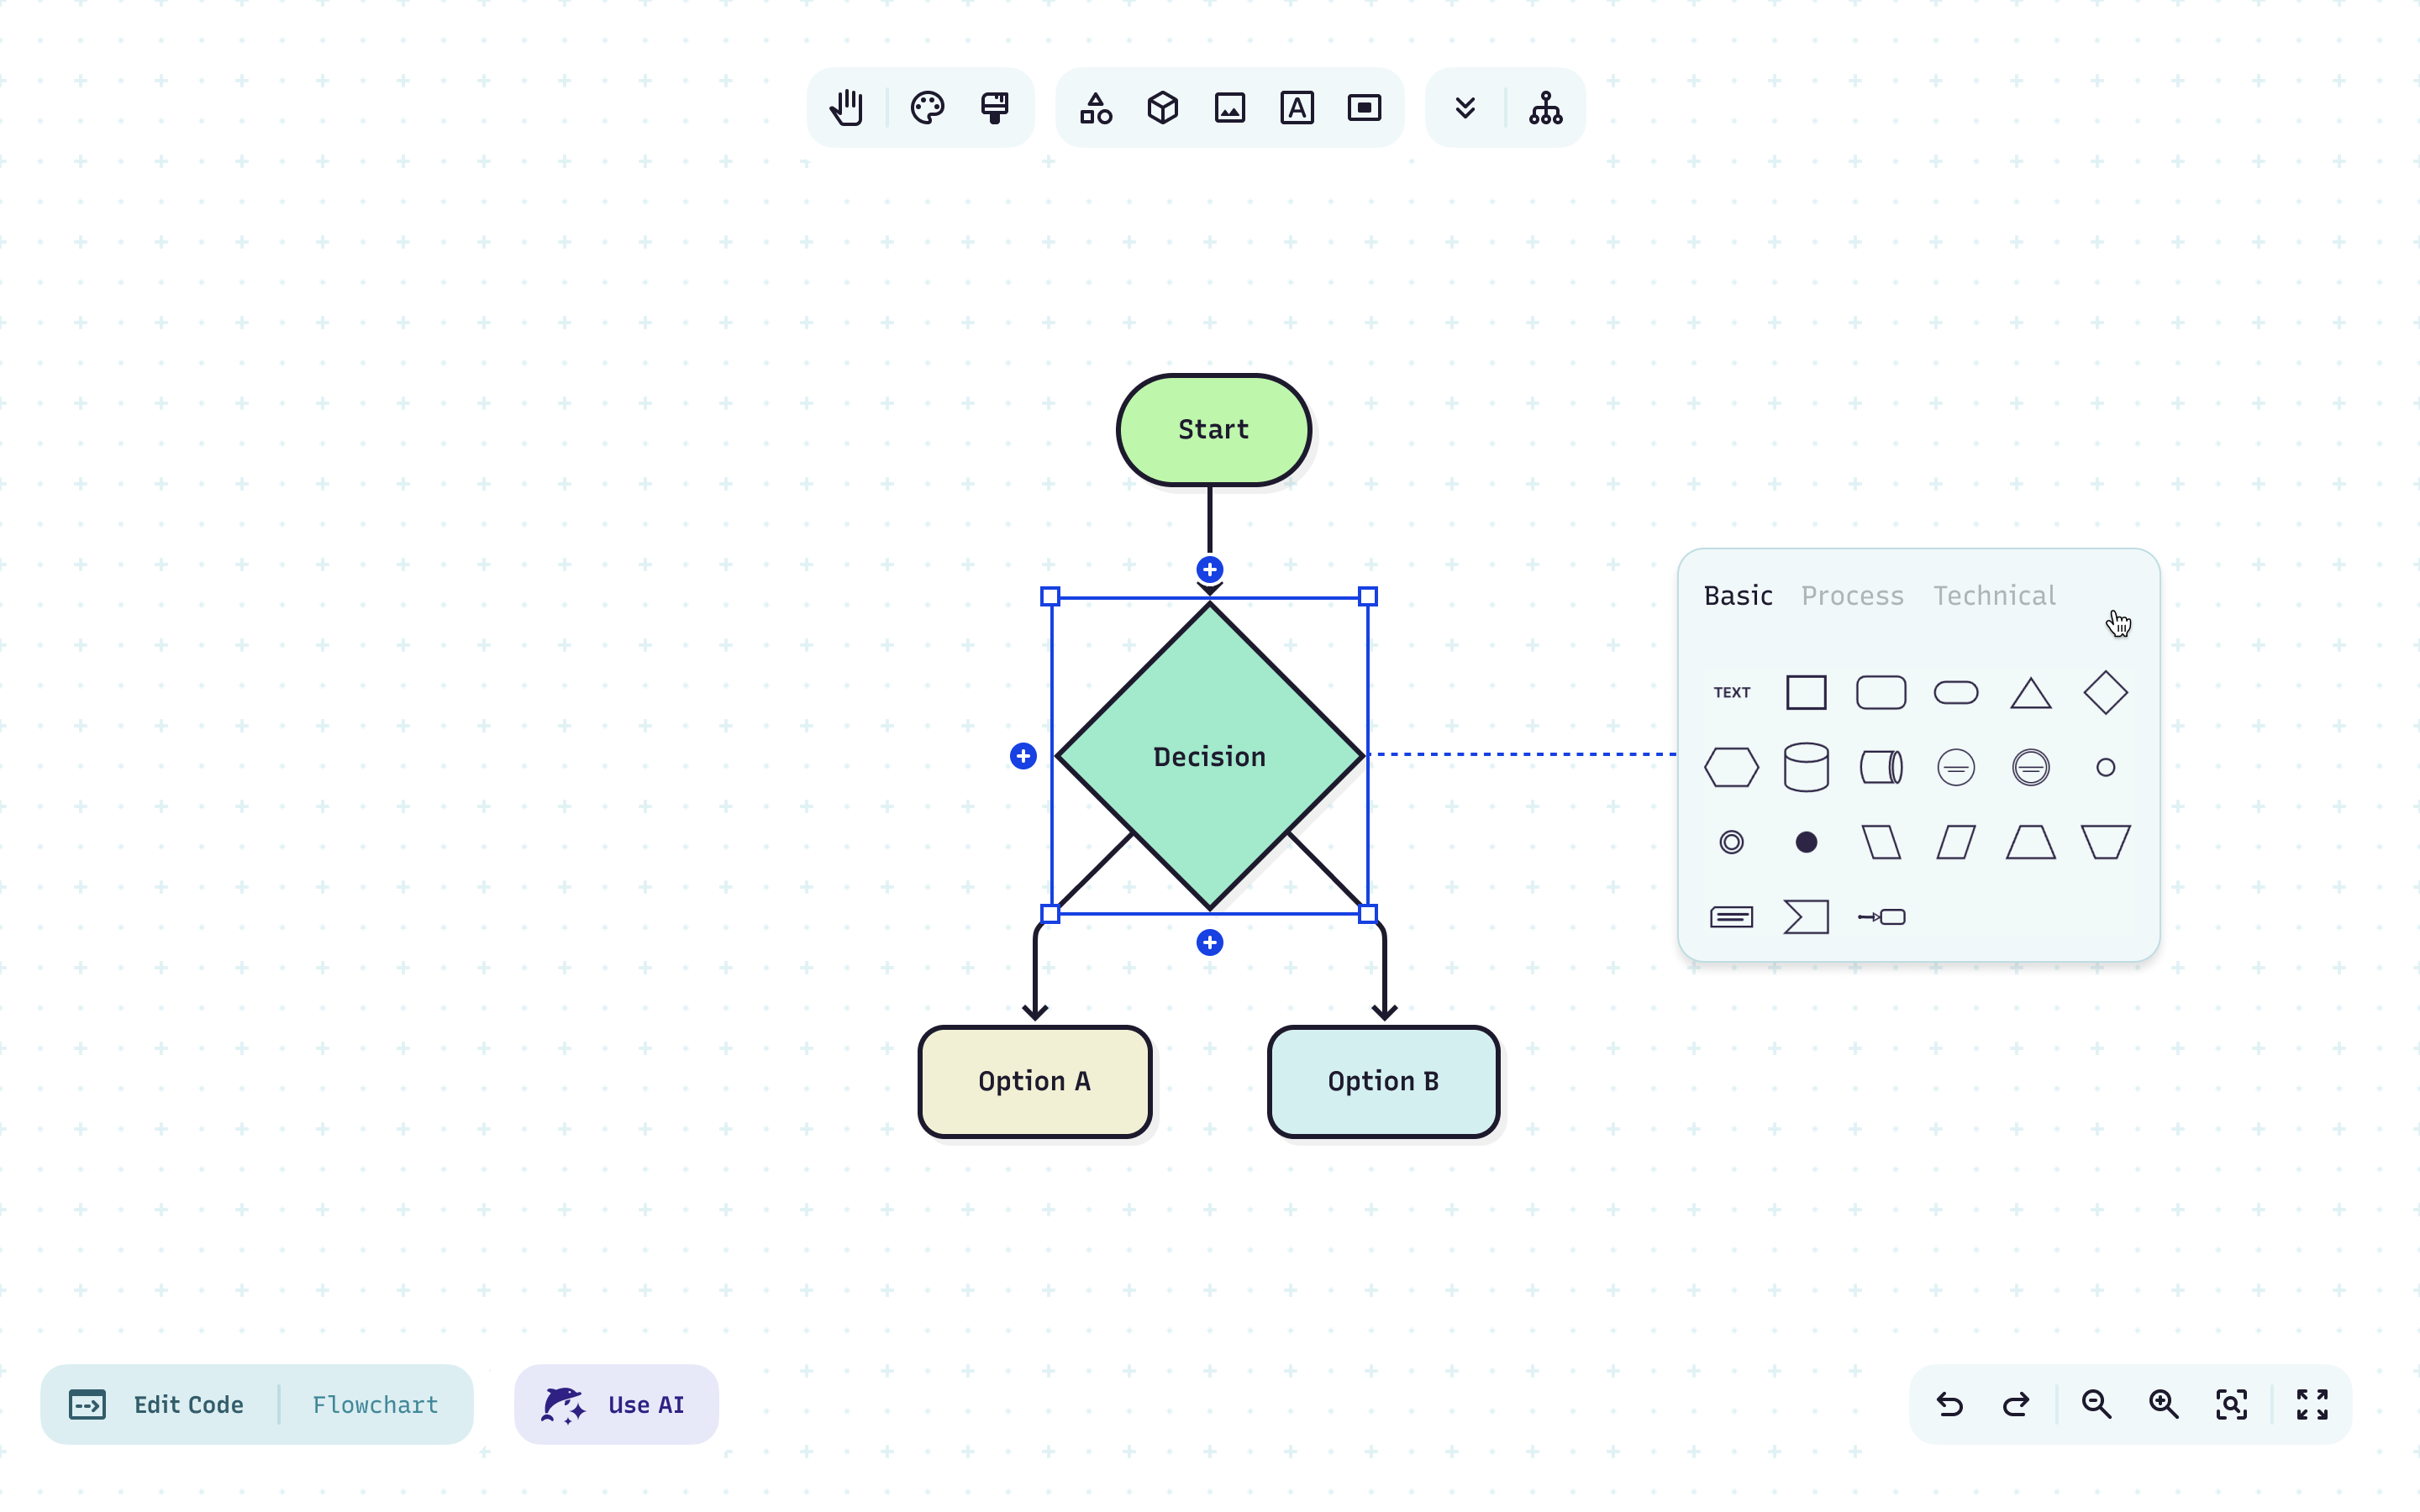The height and width of the screenshot is (1512, 2420).
Task: Open the Flowchart diagram type selector
Action: (375, 1404)
